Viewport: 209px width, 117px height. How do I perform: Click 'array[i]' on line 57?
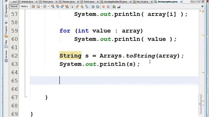162,14
